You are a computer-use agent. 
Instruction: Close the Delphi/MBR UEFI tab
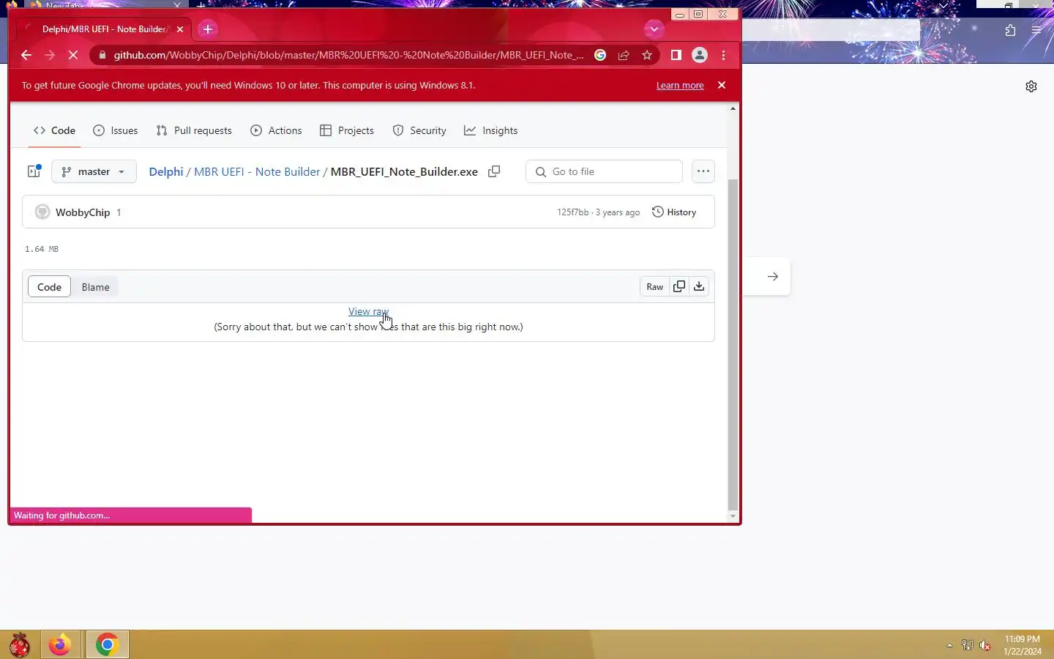click(x=180, y=29)
